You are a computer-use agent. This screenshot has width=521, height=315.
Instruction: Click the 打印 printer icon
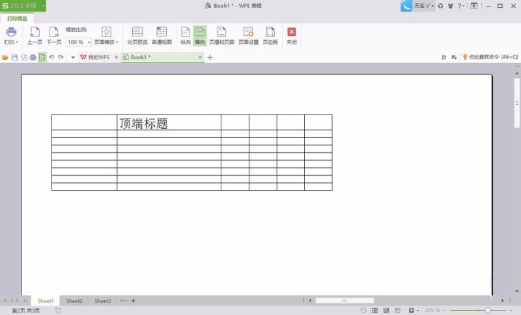[x=11, y=32]
